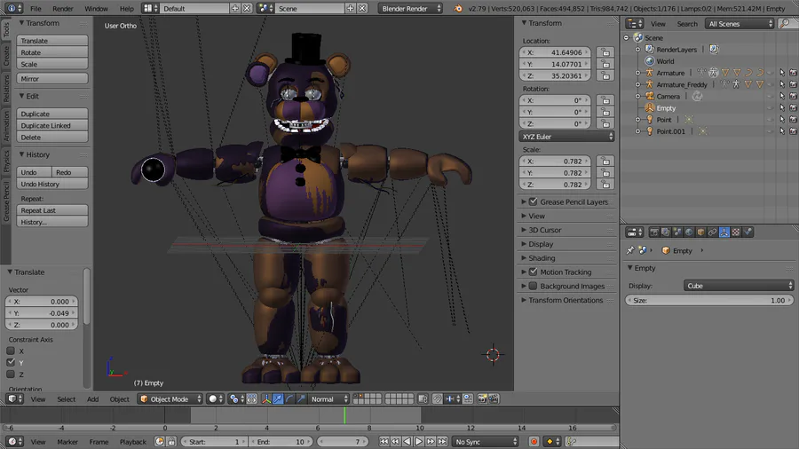Enable the X constraint axis checkbox

tap(11, 351)
